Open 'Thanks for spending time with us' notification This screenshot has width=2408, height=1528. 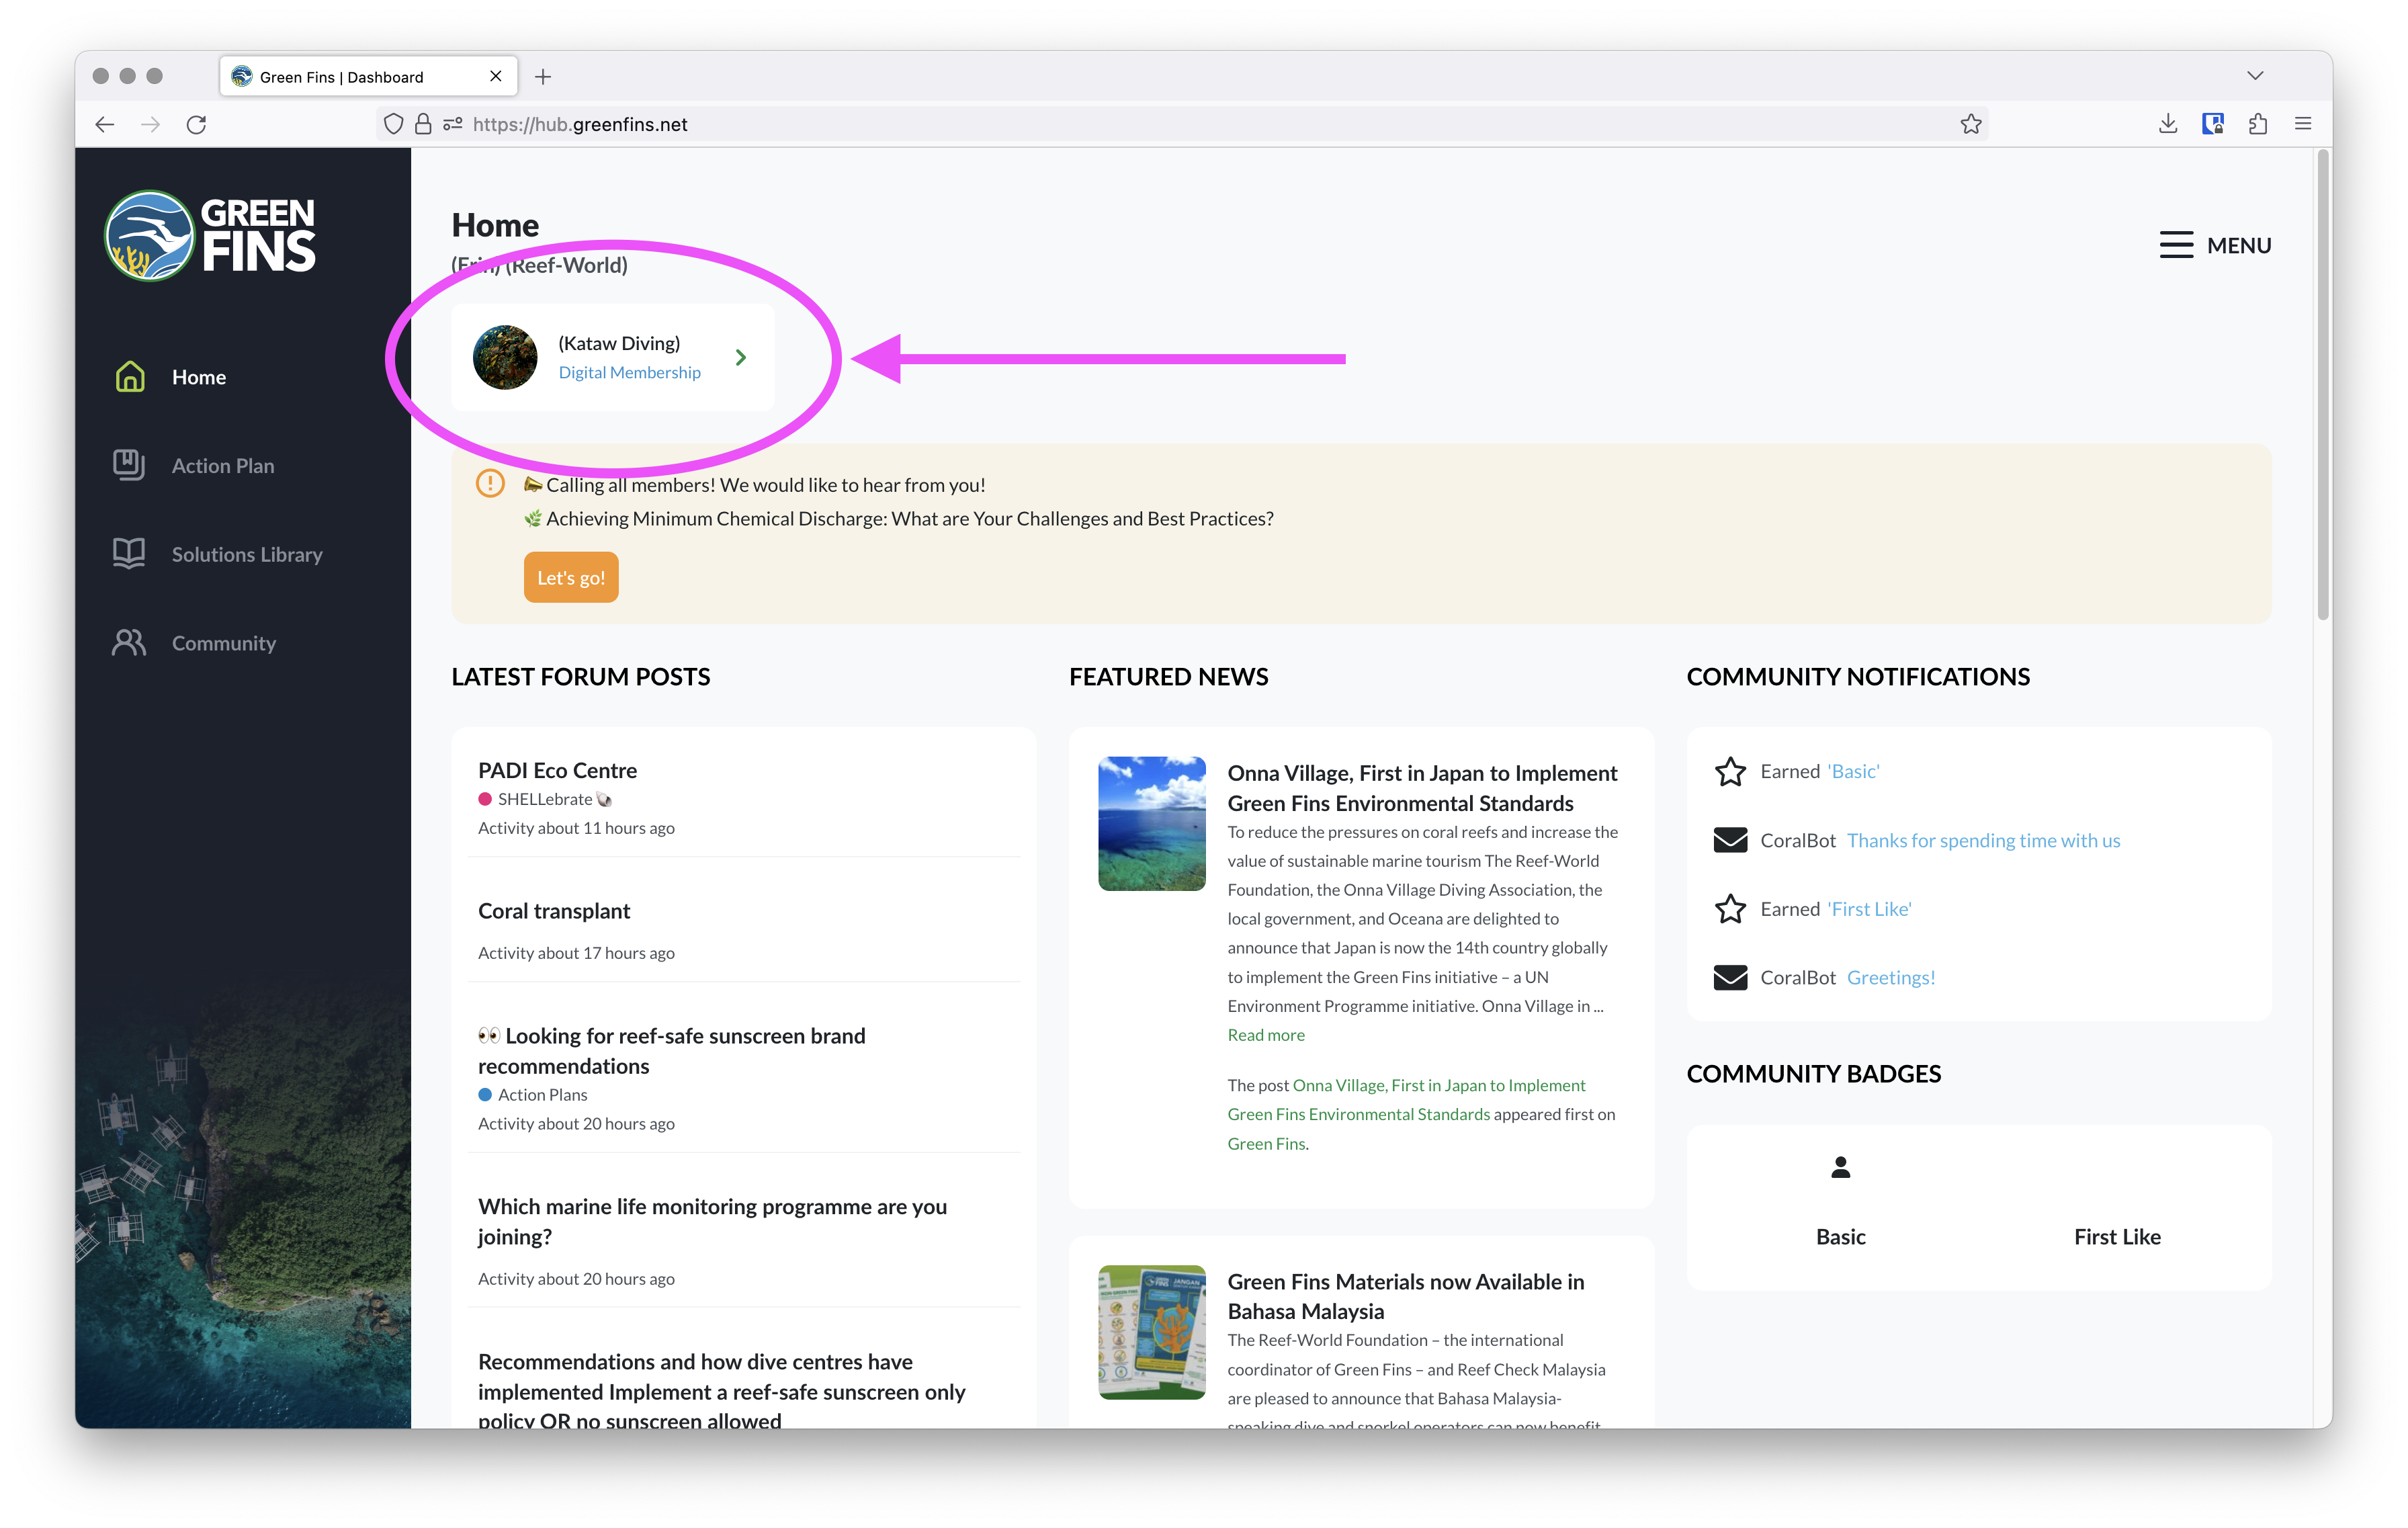coord(1983,840)
